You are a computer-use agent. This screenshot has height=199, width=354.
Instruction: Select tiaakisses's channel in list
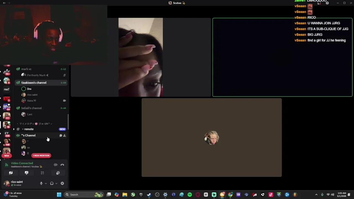pyautogui.click(x=41, y=83)
